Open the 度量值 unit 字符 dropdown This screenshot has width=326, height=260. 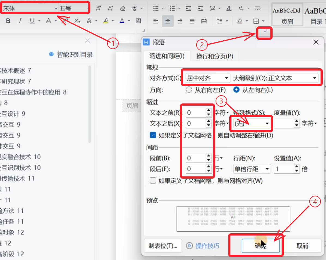tap(309, 124)
